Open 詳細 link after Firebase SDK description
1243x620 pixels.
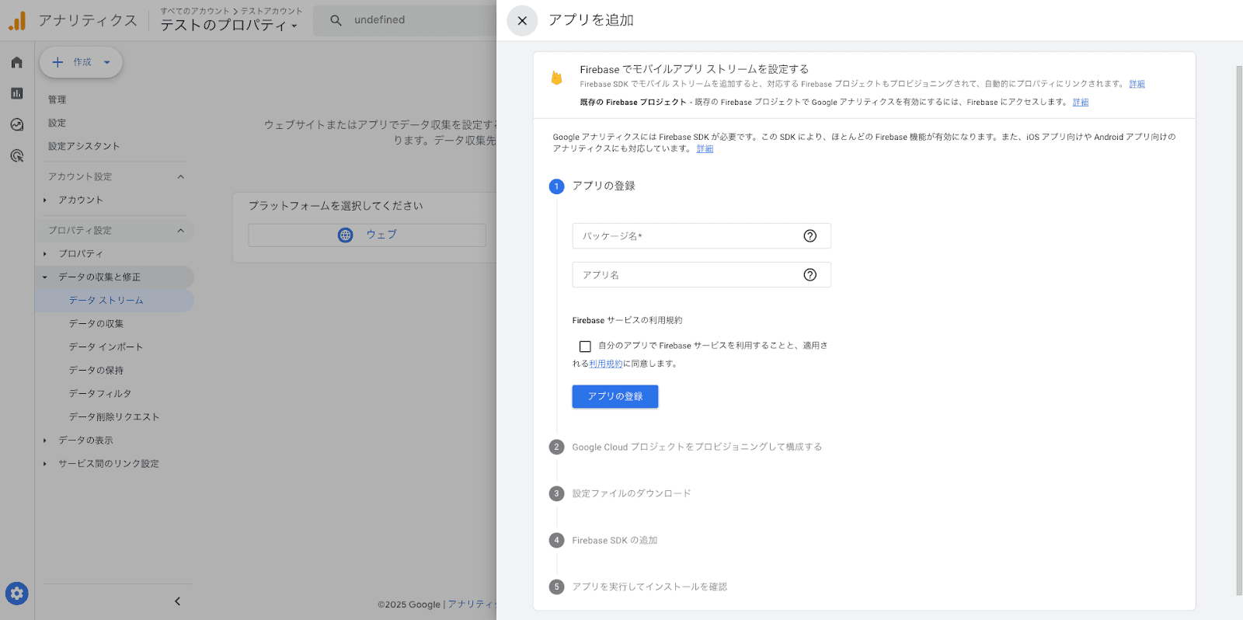pos(1137,84)
